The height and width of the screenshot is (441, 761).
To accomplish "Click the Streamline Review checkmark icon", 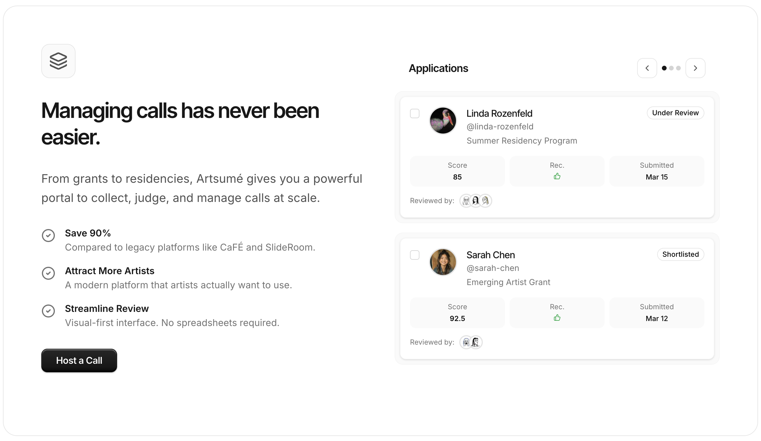I will pos(48,311).
